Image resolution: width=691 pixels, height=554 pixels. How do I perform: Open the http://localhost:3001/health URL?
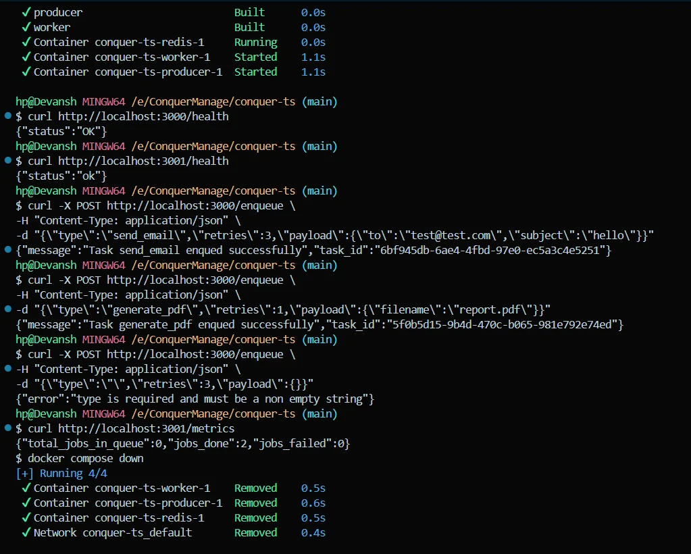[143, 161]
